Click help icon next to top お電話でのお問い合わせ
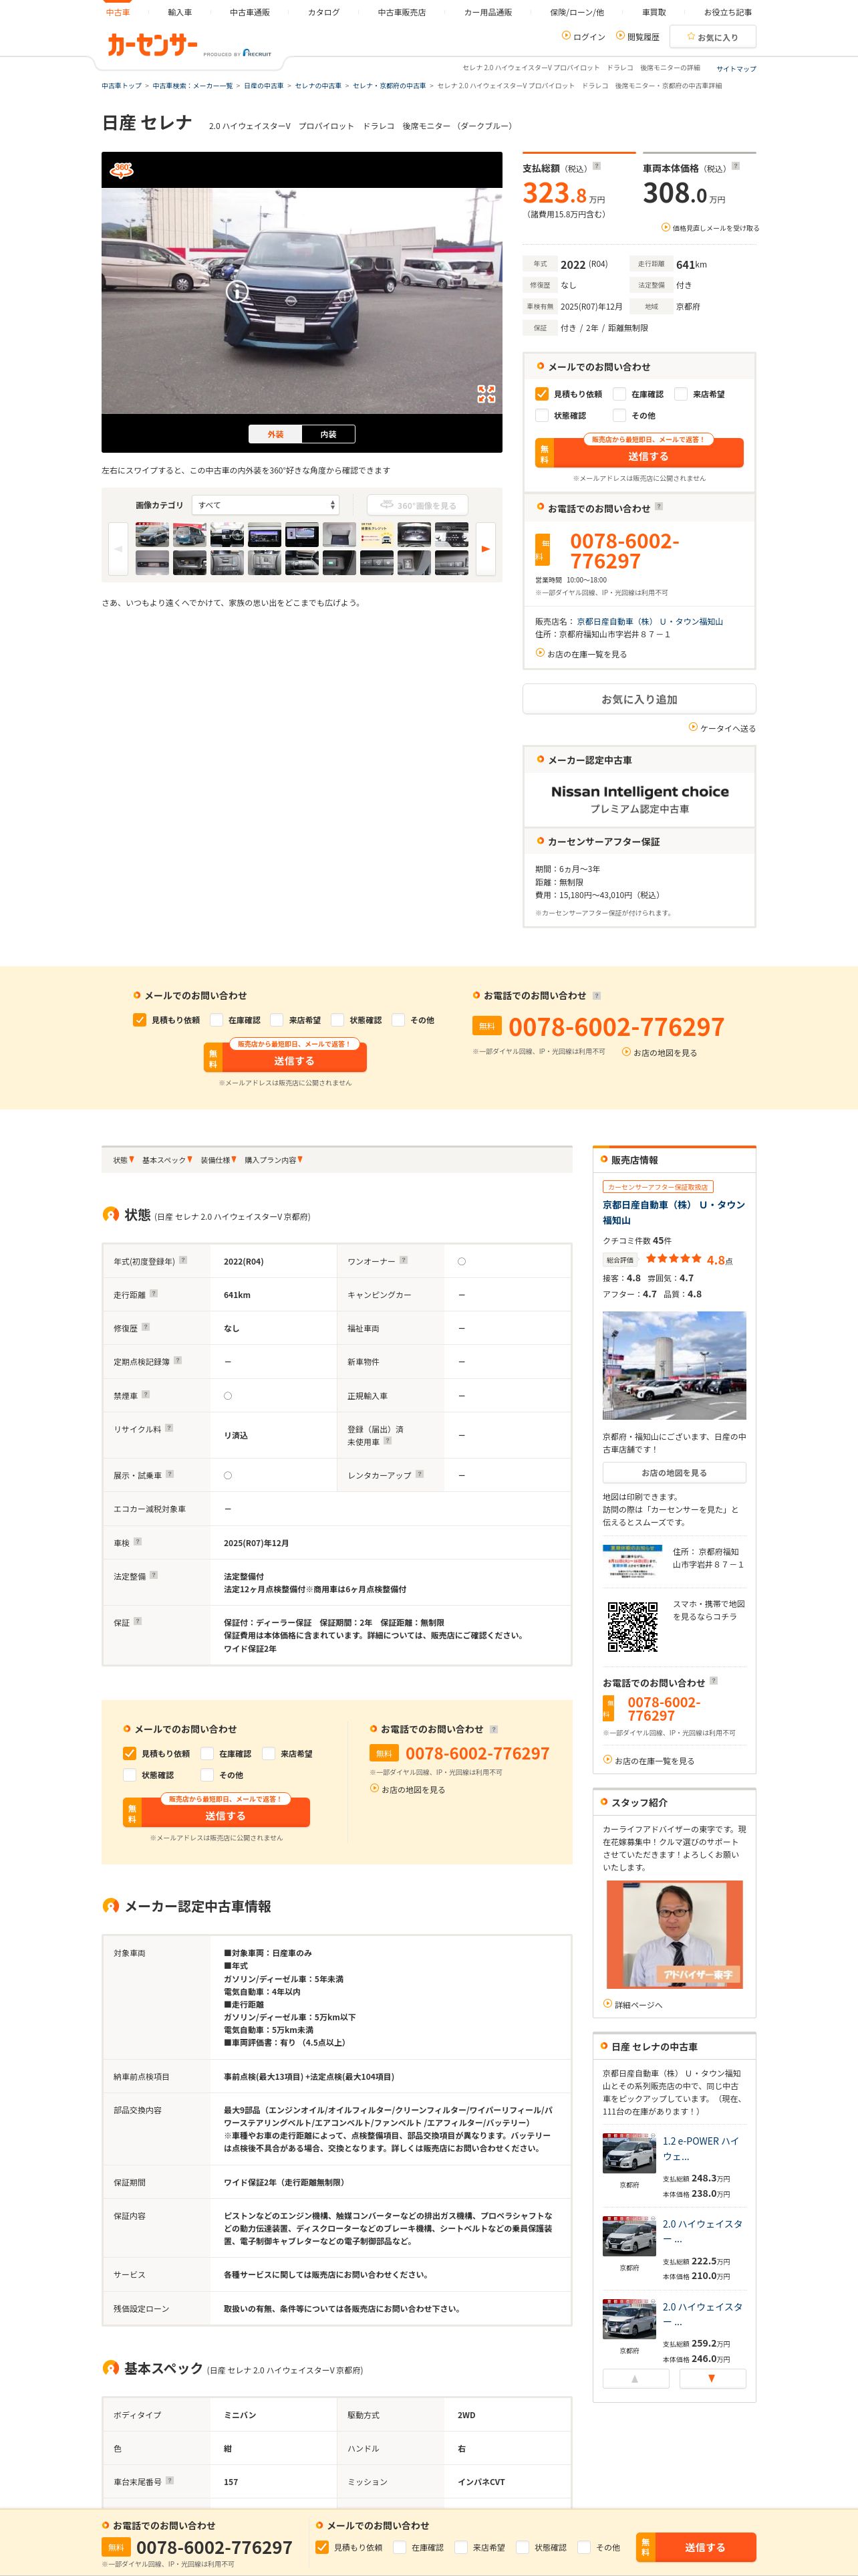Screen dimensions: 858x2576 click(658, 506)
